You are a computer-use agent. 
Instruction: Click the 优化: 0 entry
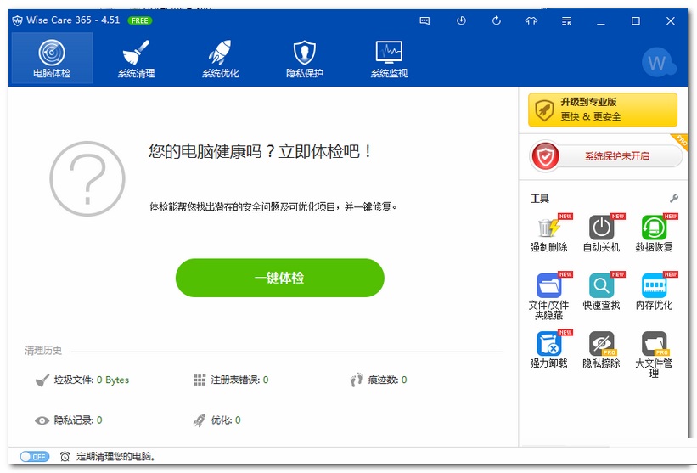[x=217, y=420]
